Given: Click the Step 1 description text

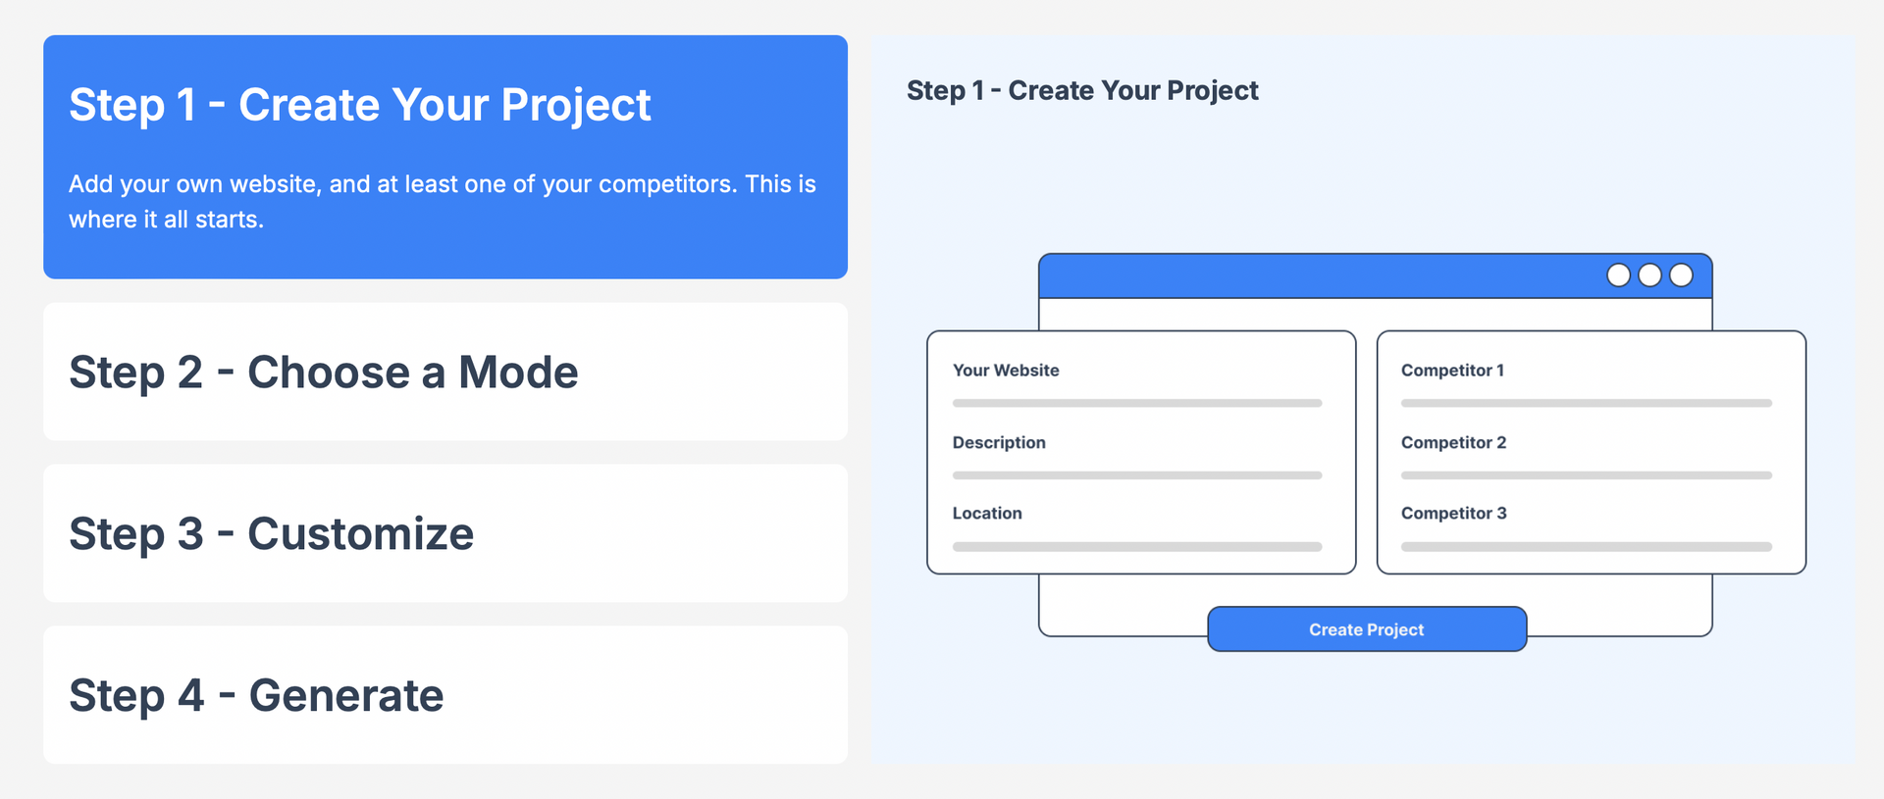Looking at the screenshot, I should 443,202.
